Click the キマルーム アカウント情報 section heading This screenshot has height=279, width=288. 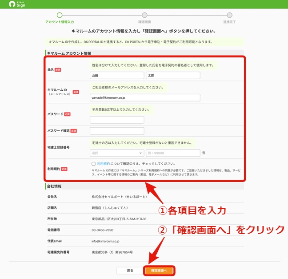[x=69, y=53]
